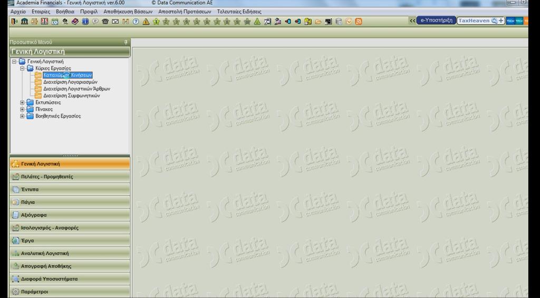Image resolution: width=540 pixels, height=298 pixels.
Task: Select the Καταχώριση Κινήσεων tree item
Action: (68, 75)
